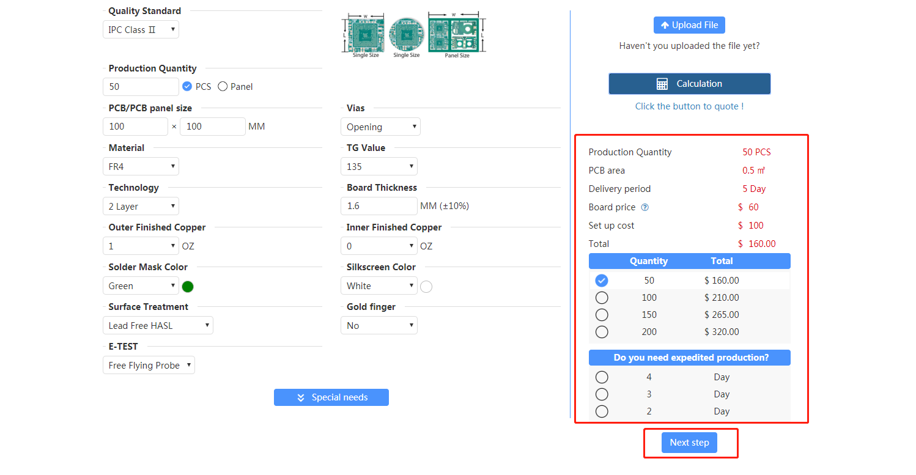
Task: Click the Panel Size PCB illustration
Action: point(456,34)
